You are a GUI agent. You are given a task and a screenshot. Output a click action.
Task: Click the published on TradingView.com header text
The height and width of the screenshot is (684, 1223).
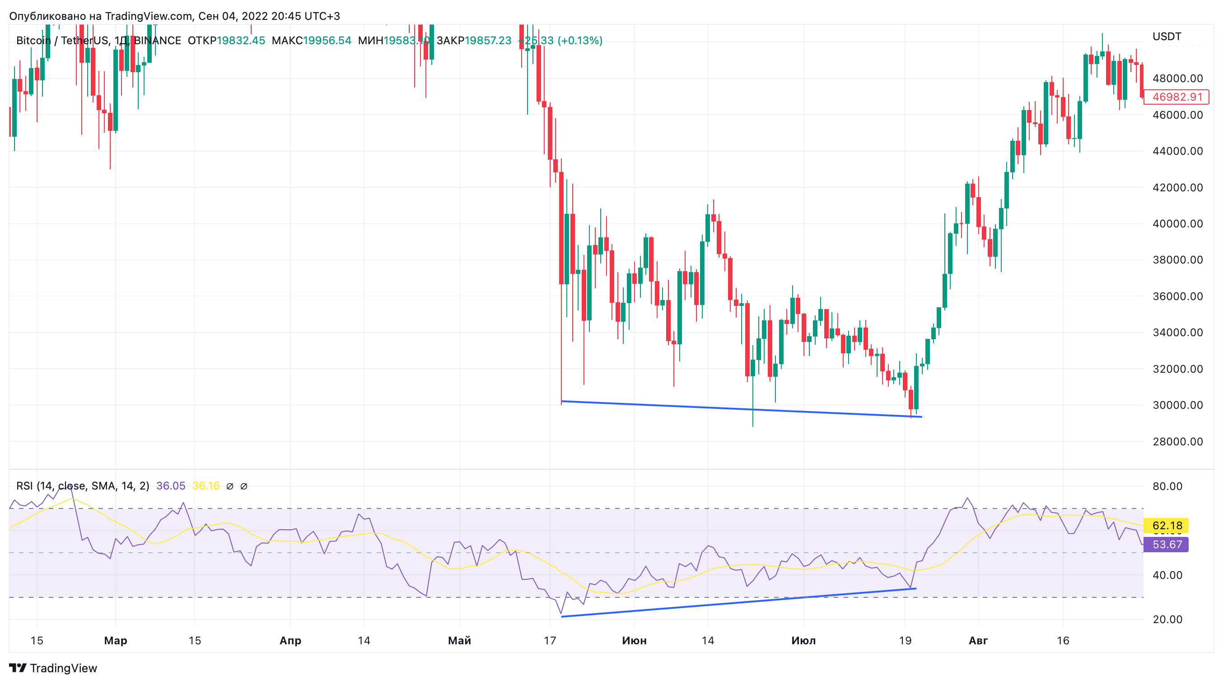(175, 16)
